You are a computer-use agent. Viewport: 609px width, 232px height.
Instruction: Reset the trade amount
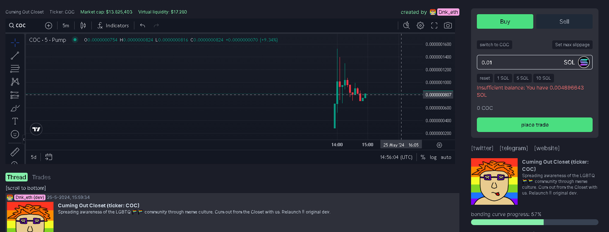tap(485, 78)
